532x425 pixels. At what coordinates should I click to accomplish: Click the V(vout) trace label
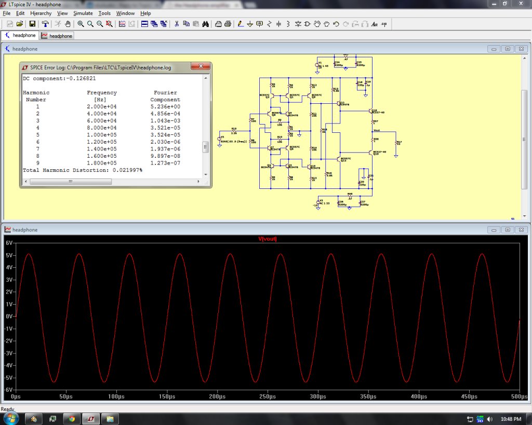pos(268,239)
